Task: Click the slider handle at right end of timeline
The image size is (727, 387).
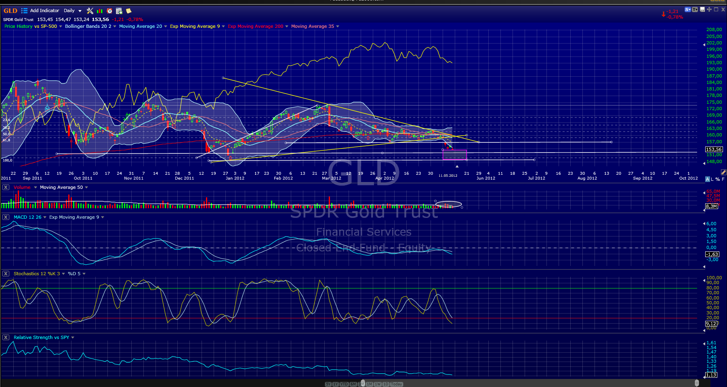Action: pos(697,383)
